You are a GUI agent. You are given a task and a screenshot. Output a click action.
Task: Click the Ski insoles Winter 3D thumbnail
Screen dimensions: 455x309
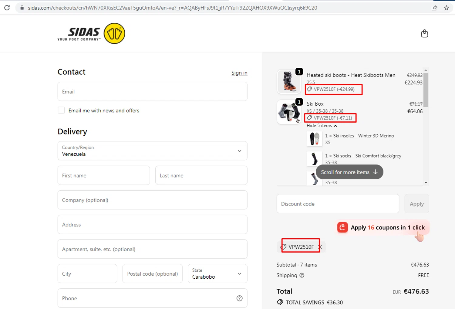coord(315,139)
